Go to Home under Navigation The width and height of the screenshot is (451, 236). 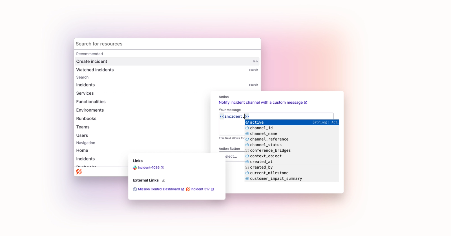[82, 150]
